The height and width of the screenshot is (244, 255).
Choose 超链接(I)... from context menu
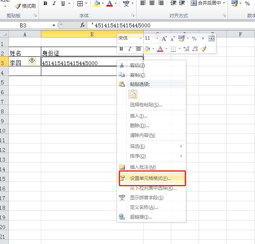pos(152,217)
